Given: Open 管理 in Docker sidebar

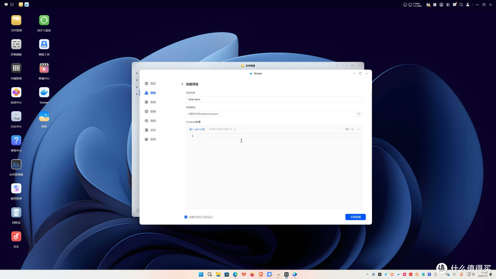Looking at the screenshot, I should click(x=151, y=139).
